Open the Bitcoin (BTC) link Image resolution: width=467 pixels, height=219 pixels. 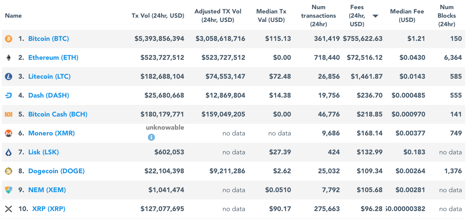[49, 39]
